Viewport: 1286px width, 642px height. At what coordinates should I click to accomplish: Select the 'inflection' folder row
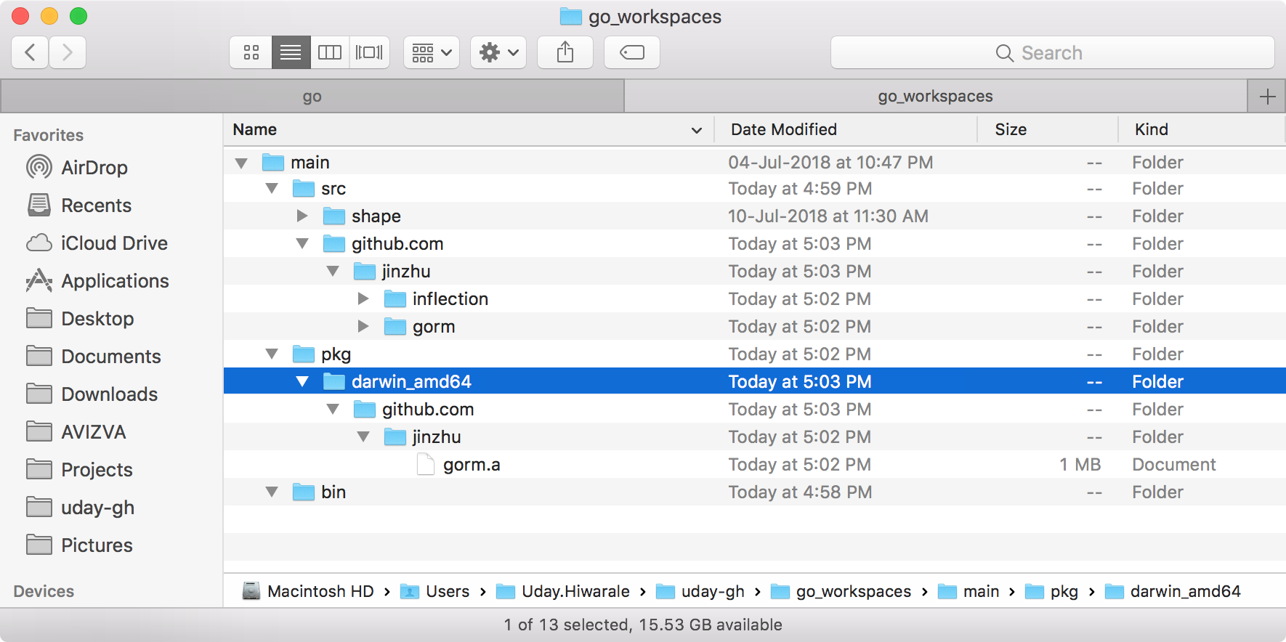pyautogui.click(x=755, y=299)
